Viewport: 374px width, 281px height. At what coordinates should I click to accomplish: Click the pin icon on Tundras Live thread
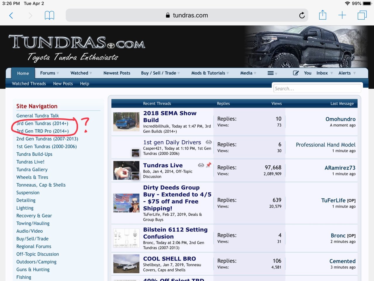208,165
